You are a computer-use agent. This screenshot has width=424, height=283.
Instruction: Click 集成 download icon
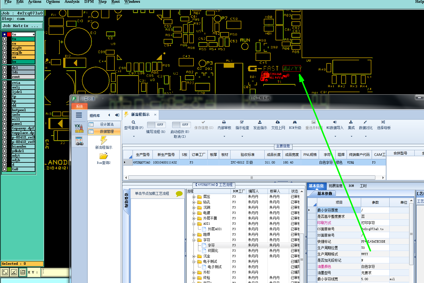point(351,122)
